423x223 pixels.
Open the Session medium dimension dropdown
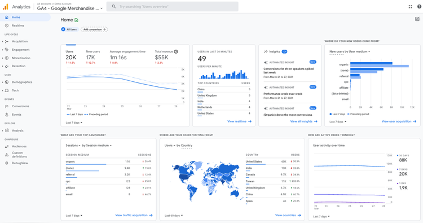pos(96,146)
